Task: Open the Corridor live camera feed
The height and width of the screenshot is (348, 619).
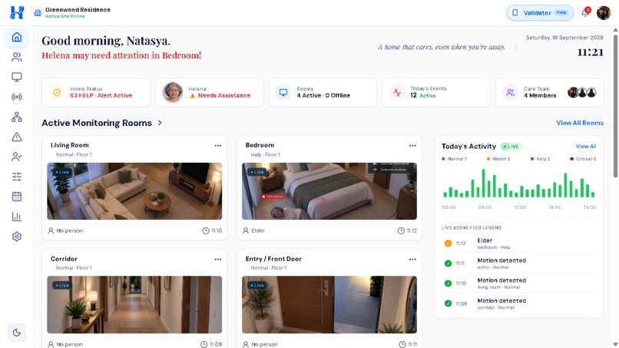Action: [x=134, y=304]
